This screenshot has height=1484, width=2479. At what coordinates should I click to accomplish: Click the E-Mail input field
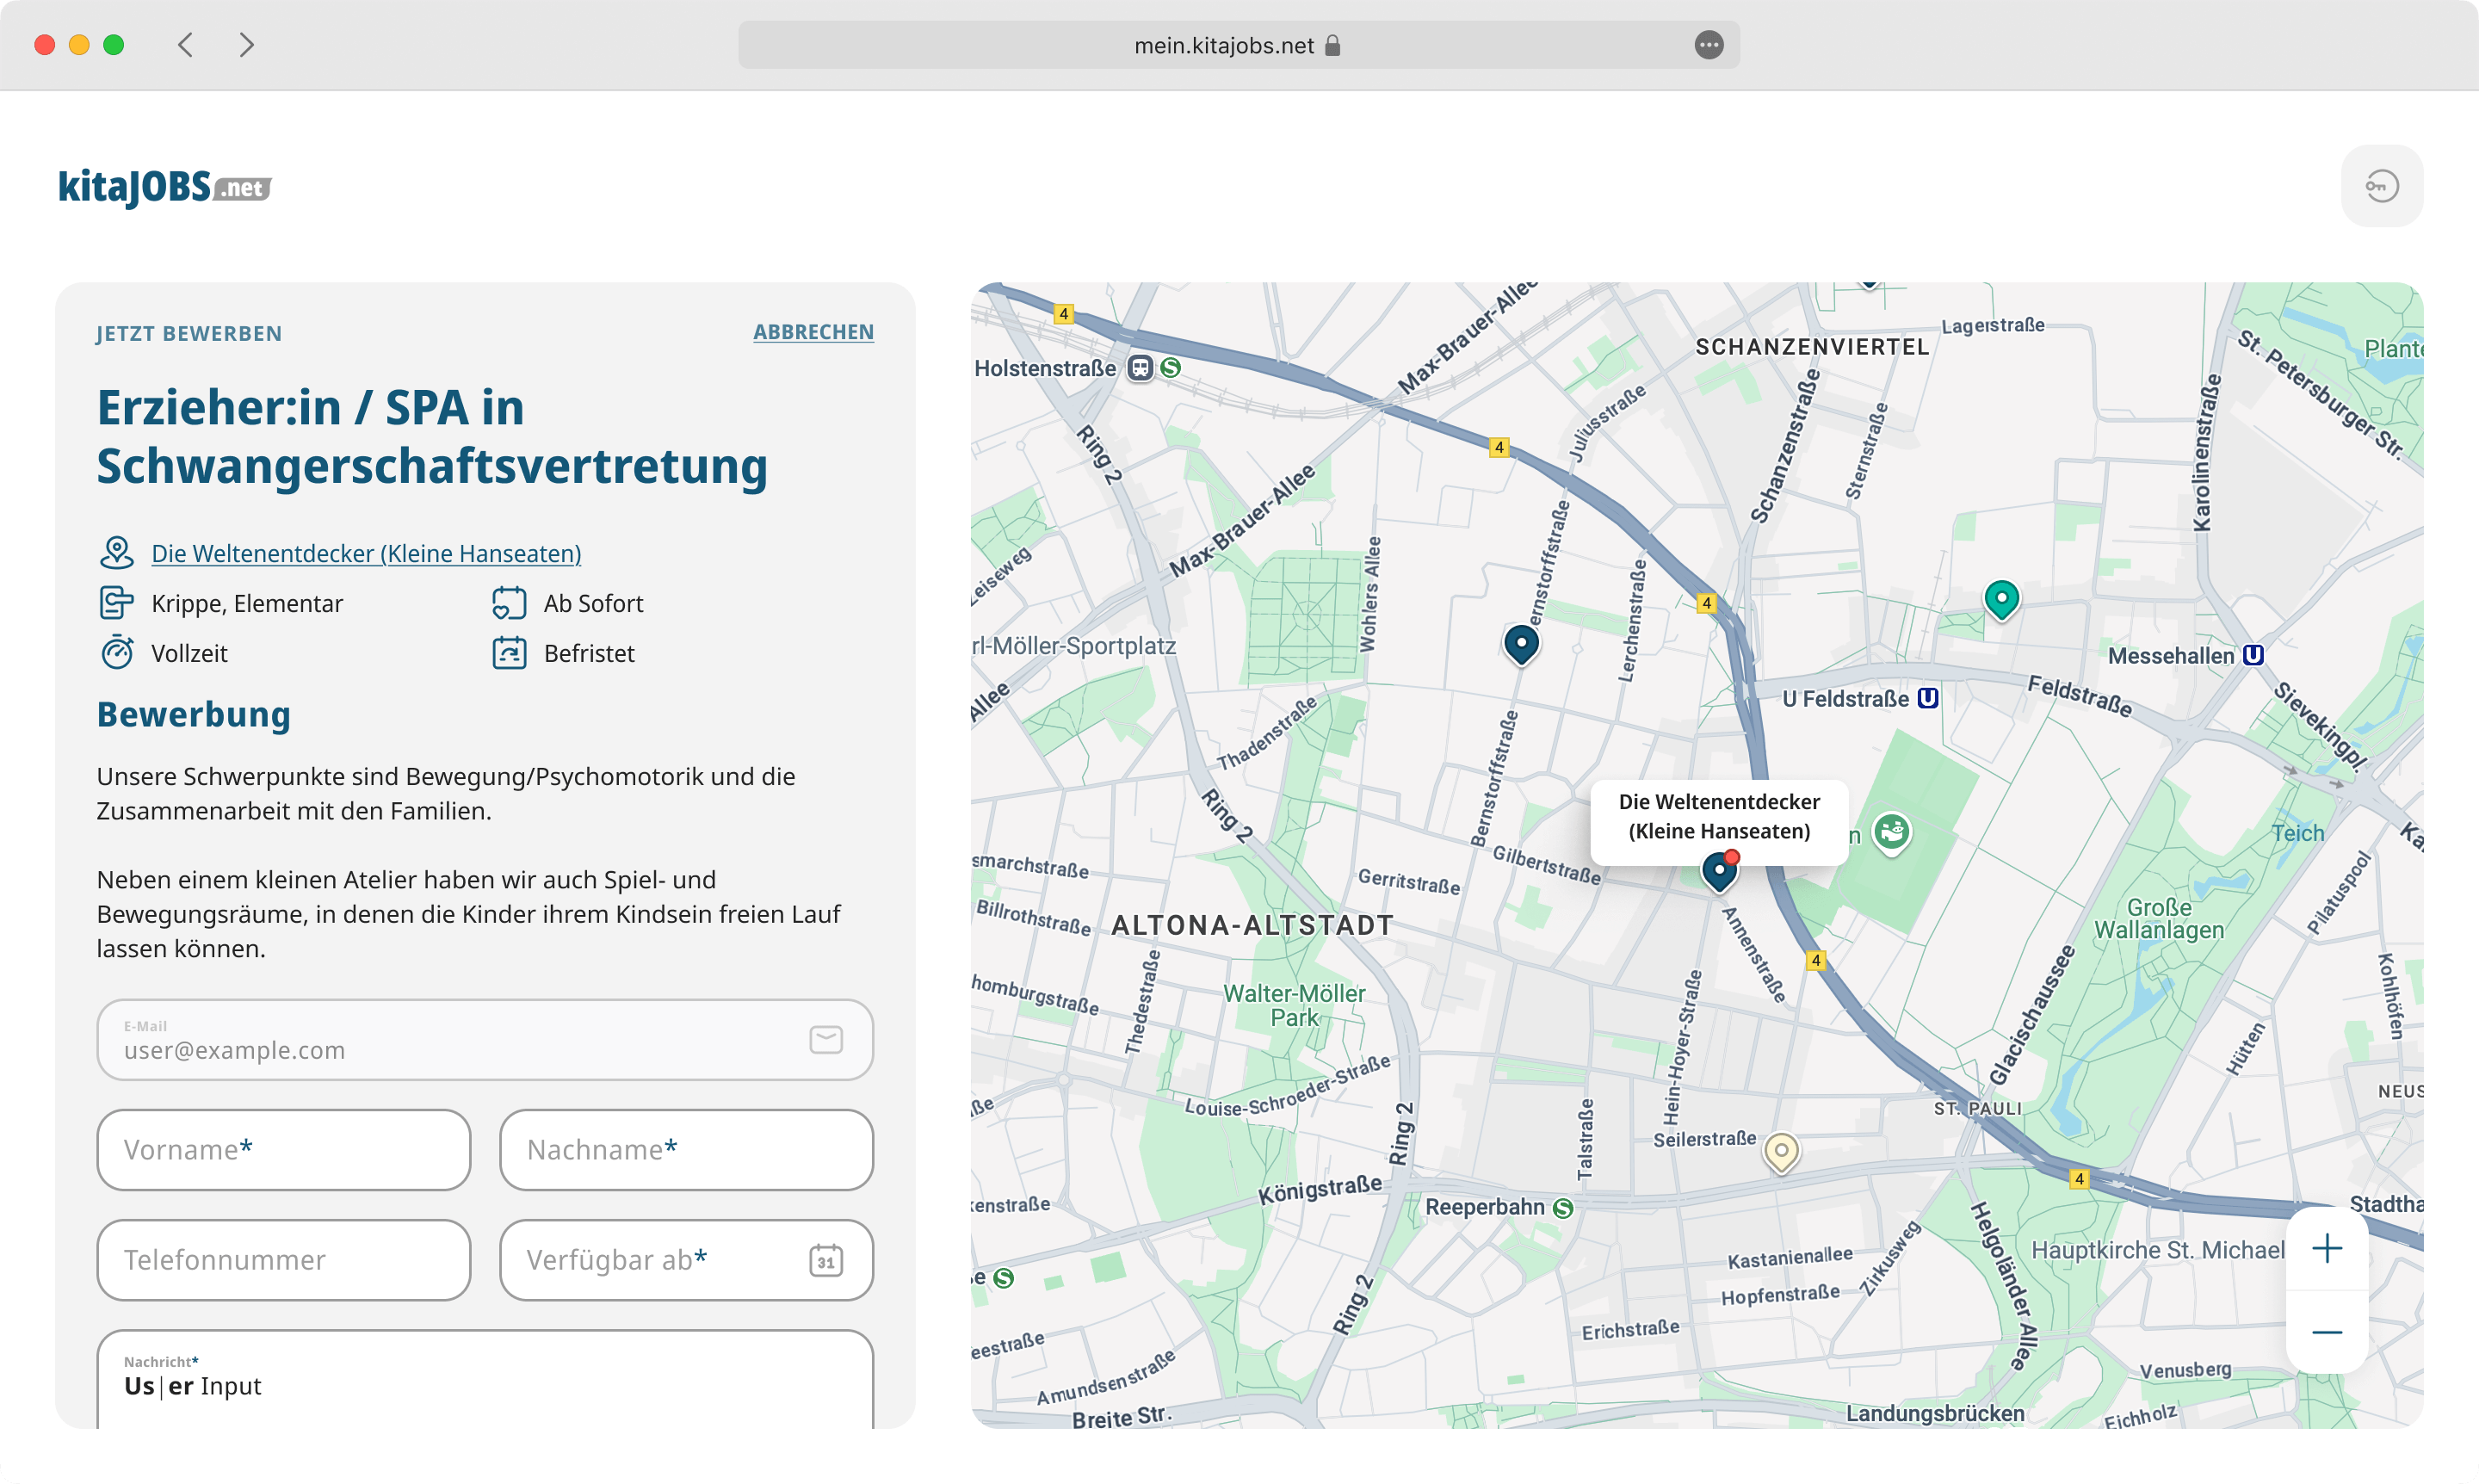pos(460,1040)
